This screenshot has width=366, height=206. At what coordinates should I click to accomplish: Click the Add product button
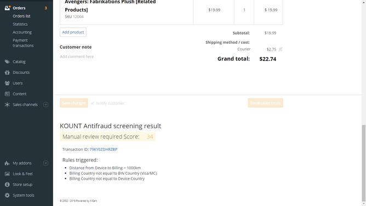73,32
